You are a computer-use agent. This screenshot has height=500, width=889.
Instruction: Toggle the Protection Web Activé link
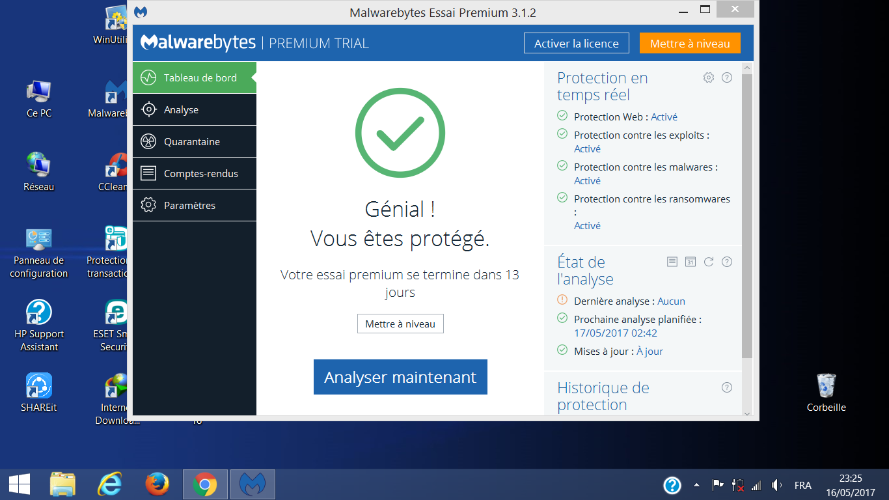(664, 117)
